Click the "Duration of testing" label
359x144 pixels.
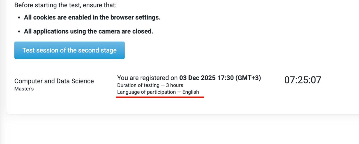[138, 85]
